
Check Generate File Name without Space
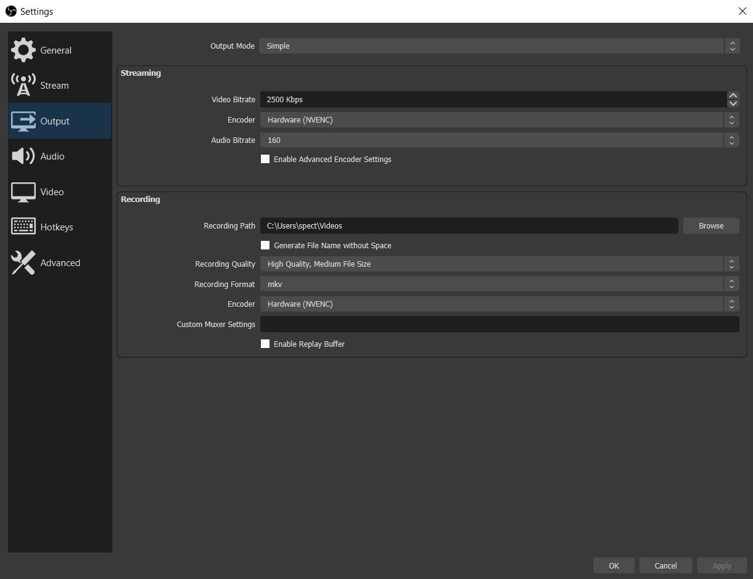[x=265, y=245]
